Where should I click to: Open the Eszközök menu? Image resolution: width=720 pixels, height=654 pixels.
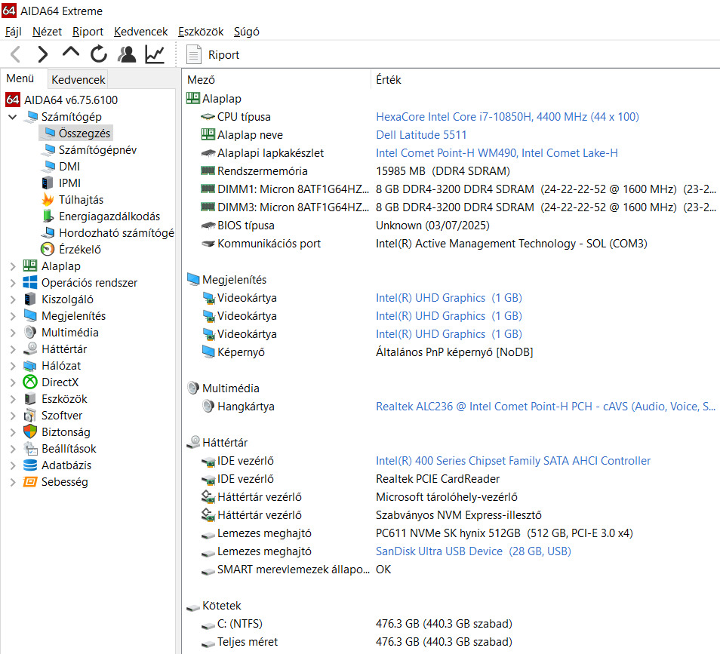click(201, 32)
